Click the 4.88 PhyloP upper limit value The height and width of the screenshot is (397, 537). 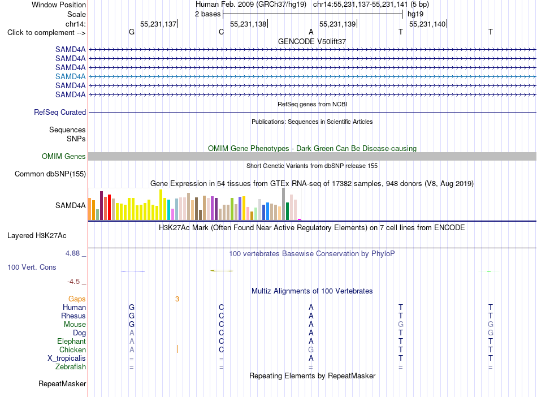pos(72,253)
